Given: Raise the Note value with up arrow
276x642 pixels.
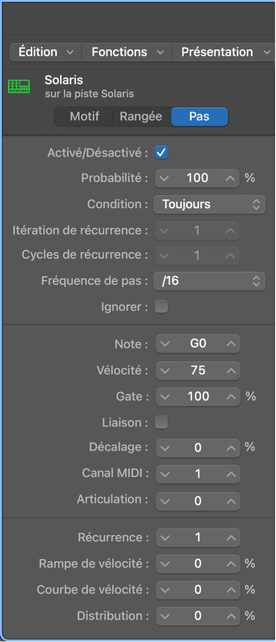Looking at the screenshot, I should point(231,344).
